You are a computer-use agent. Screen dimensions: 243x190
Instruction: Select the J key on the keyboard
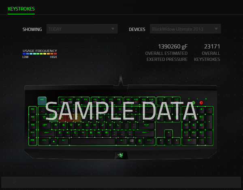tap(102, 126)
